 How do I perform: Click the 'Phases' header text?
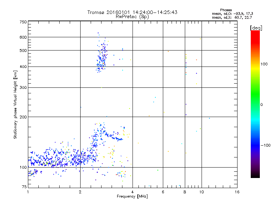226,10
